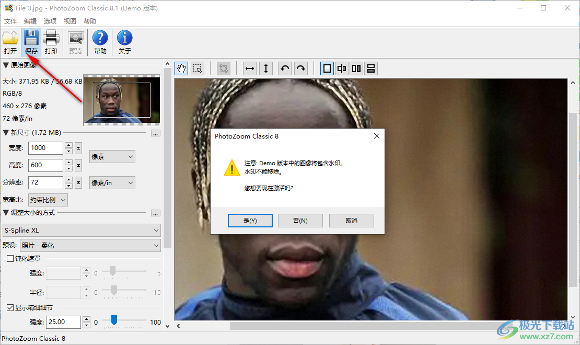This screenshot has height=345, width=580.
Task: Click the 高度 input field
Action: click(x=45, y=165)
